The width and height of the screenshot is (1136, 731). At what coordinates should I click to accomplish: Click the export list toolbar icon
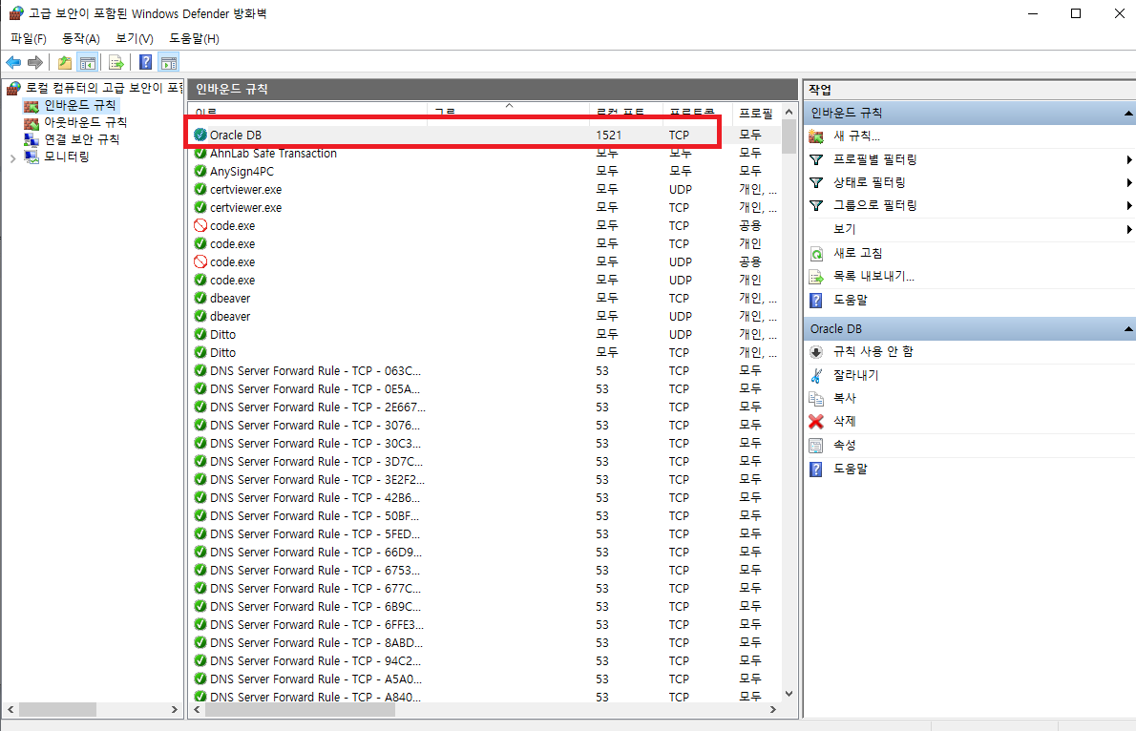pos(116,62)
